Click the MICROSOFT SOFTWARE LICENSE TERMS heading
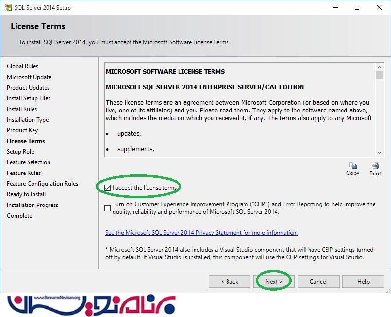Screen dimensions: 391x317 (x=165, y=72)
